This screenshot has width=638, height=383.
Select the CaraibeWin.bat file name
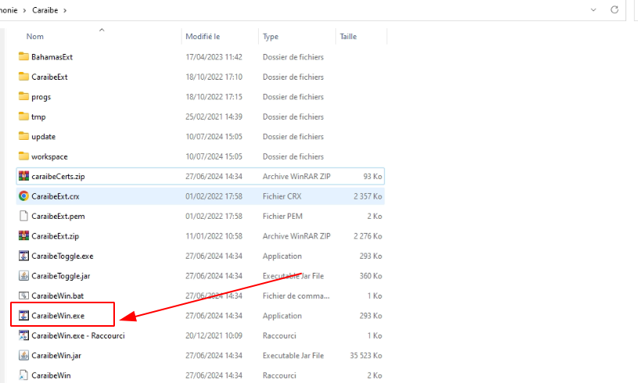(x=58, y=296)
